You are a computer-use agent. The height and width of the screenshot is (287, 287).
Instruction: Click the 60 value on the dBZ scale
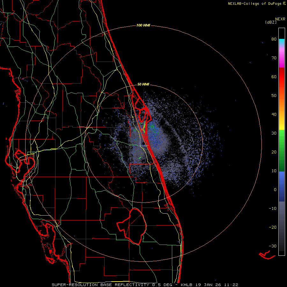[x=274, y=77]
